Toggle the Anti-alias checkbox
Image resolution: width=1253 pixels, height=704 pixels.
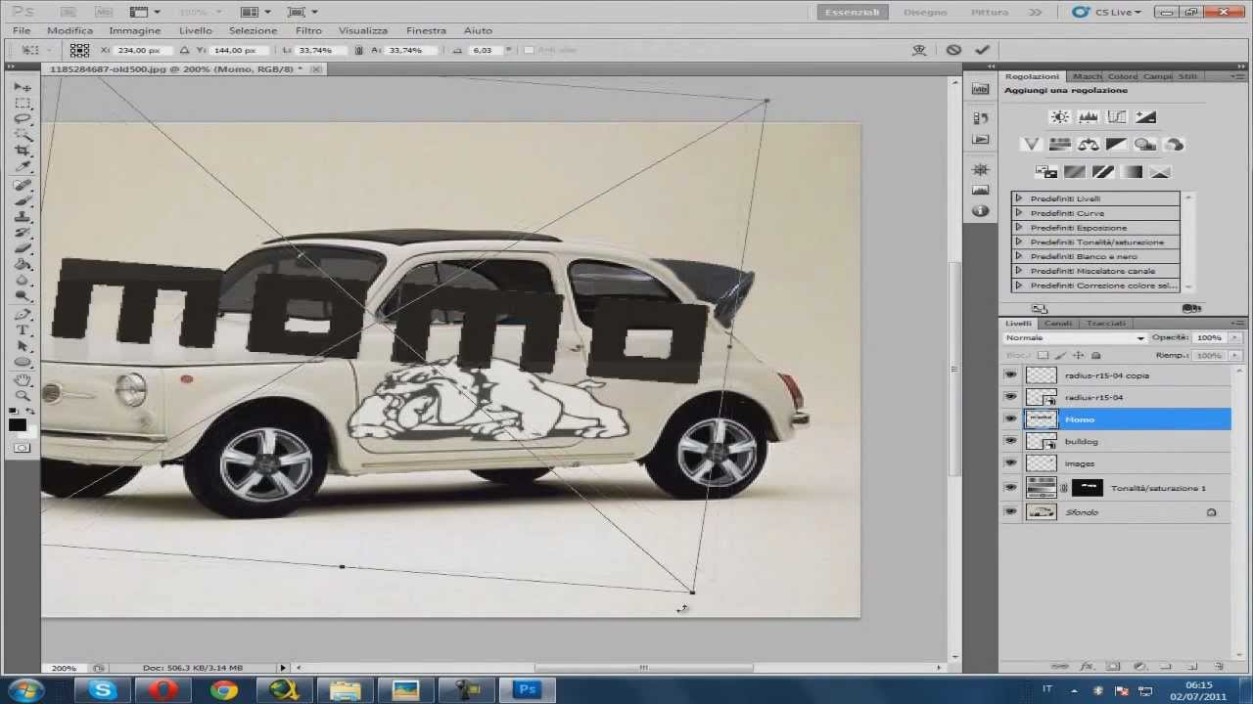[x=529, y=50]
